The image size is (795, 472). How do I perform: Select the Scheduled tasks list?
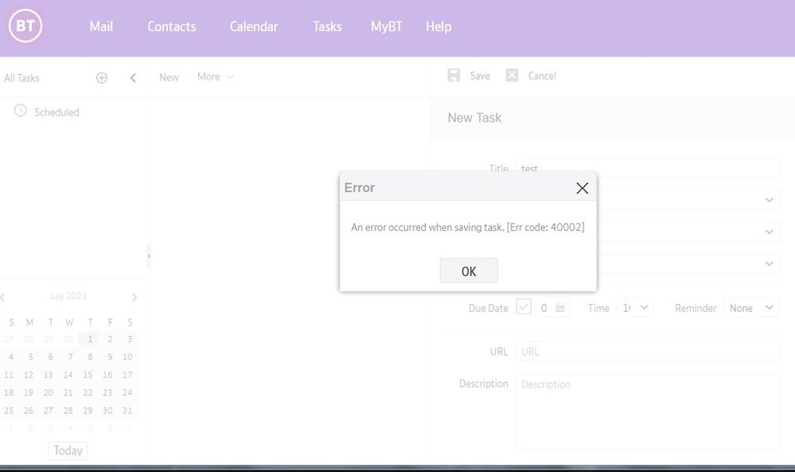click(57, 112)
